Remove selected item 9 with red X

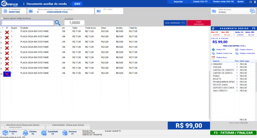tap(7, 74)
